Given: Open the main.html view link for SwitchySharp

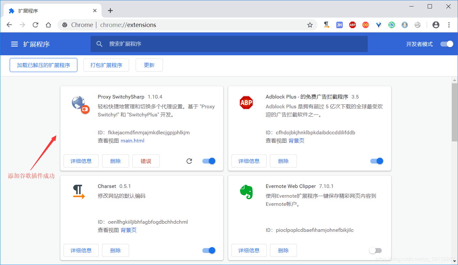Looking at the screenshot, I should [132, 140].
